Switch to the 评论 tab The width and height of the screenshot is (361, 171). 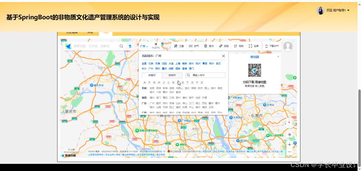coord(90,32)
